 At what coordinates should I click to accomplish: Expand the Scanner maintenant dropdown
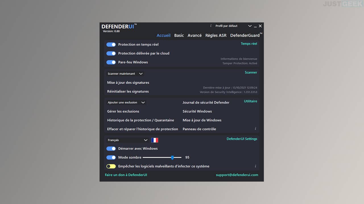click(x=125, y=74)
